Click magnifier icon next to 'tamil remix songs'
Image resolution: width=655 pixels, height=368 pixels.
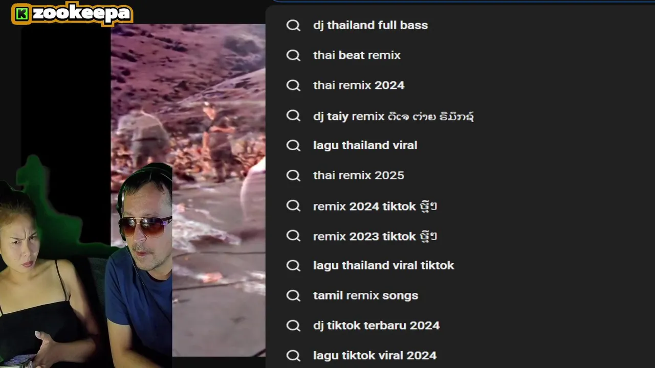293,295
